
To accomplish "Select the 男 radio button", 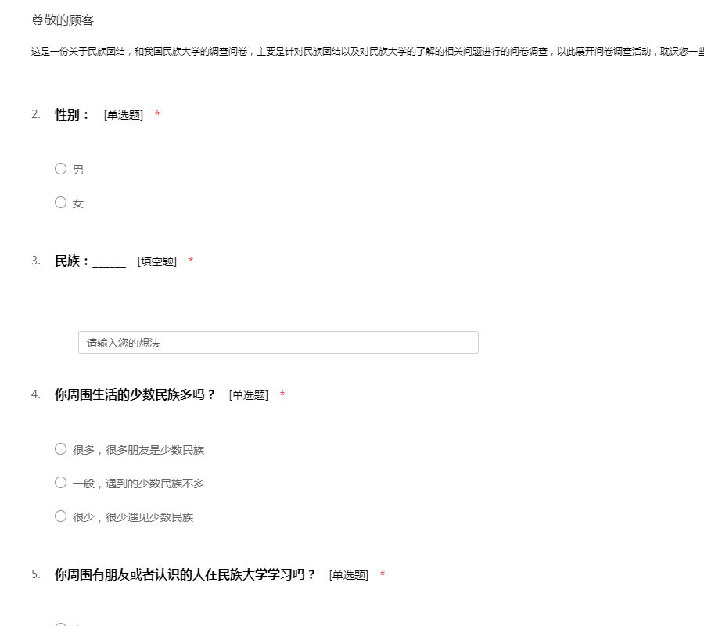I will tap(60, 169).
